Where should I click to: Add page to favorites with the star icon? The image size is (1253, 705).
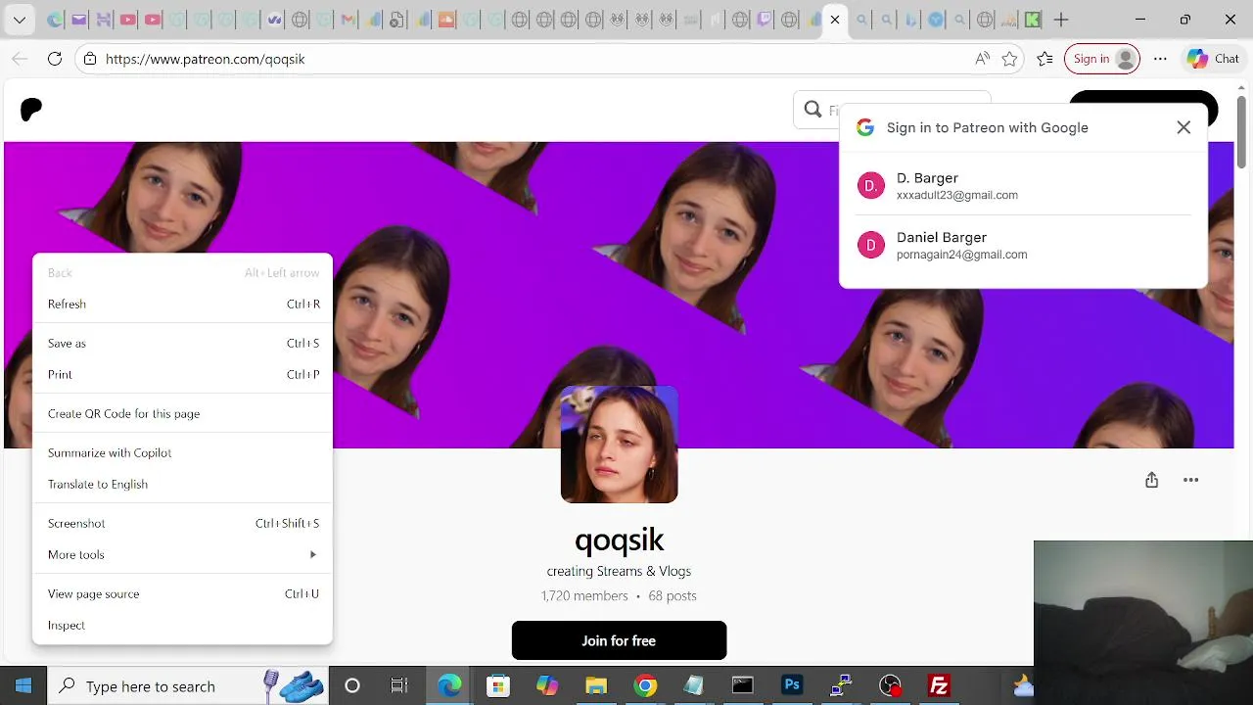1010,59
